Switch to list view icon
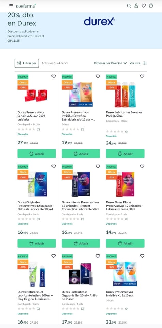 (x=145, y=63)
